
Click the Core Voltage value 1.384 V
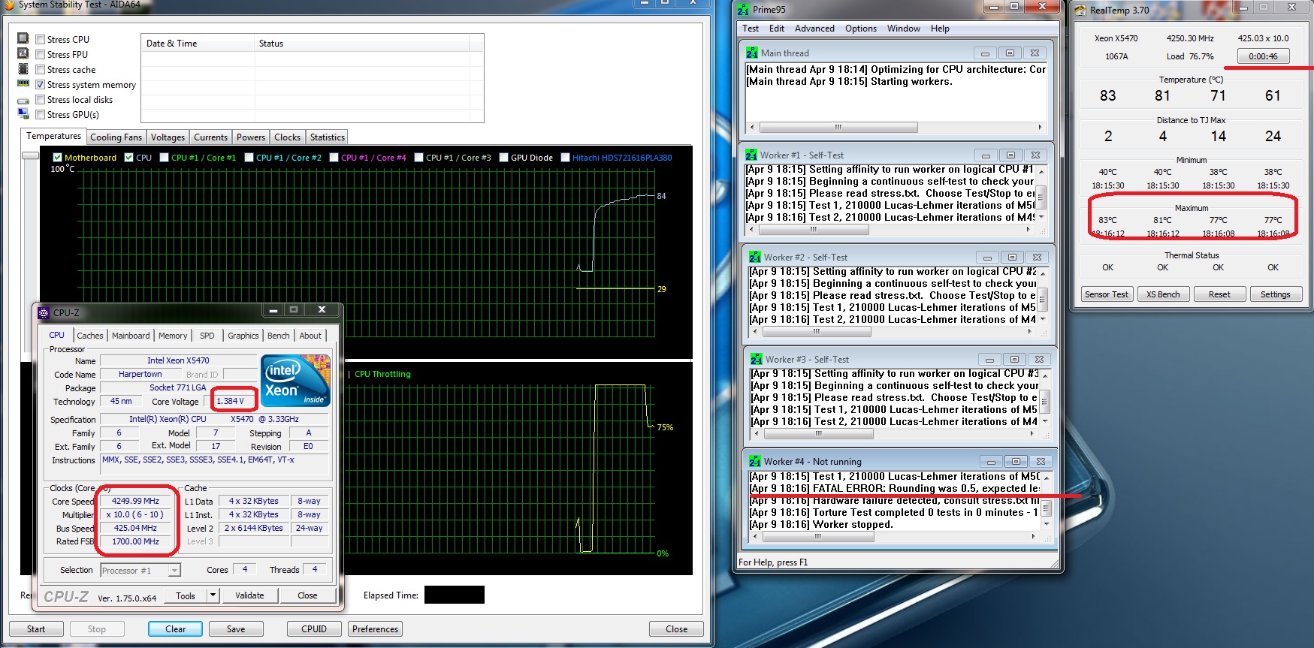(230, 401)
